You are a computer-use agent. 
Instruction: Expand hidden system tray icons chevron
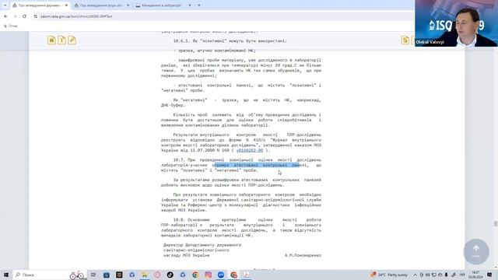pyautogui.click(x=415, y=275)
